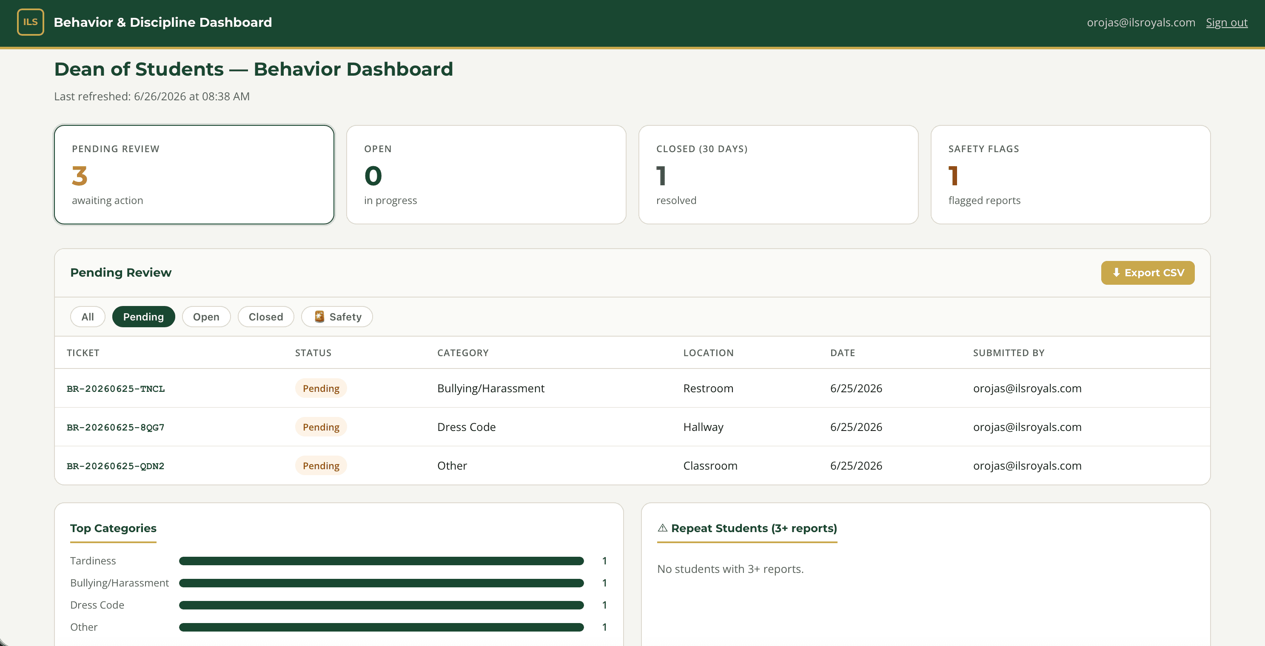
Task: Click the Behavior & Discipline Dashboard title
Action: (162, 23)
